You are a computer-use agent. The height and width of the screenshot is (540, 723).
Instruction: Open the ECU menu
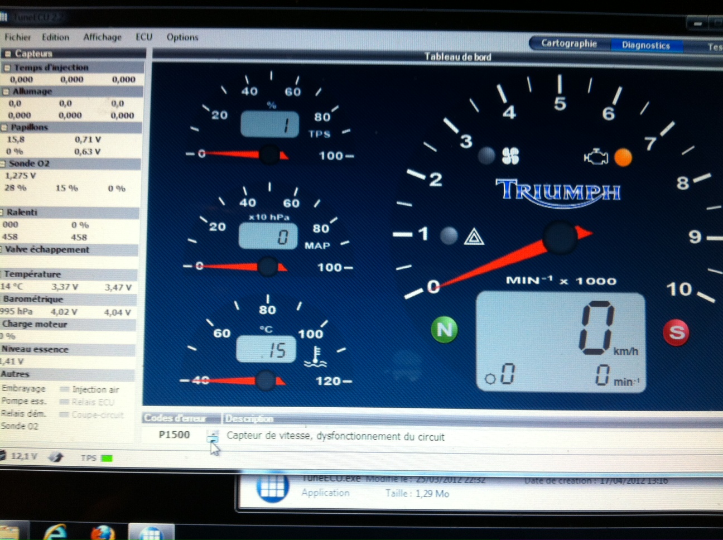click(x=144, y=37)
